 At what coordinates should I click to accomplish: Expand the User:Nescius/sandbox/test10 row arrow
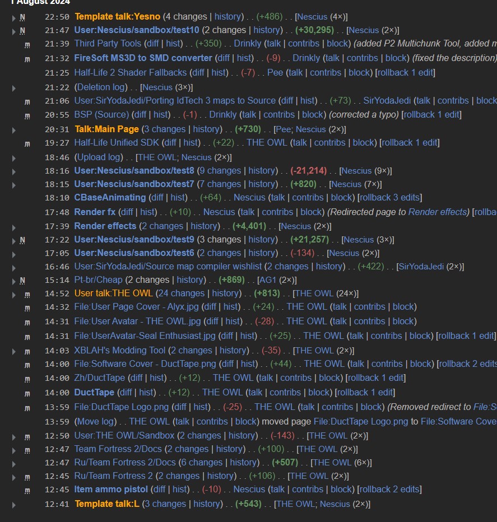click(x=13, y=31)
